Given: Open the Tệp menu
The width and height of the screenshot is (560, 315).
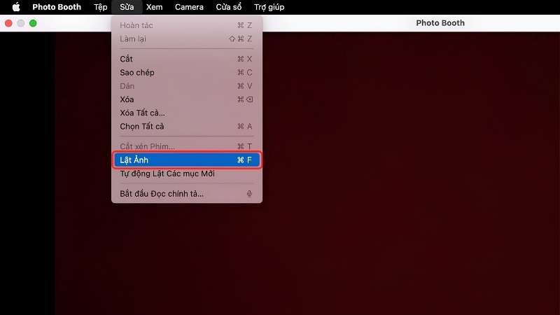Looking at the screenshot, I should 100,7.
